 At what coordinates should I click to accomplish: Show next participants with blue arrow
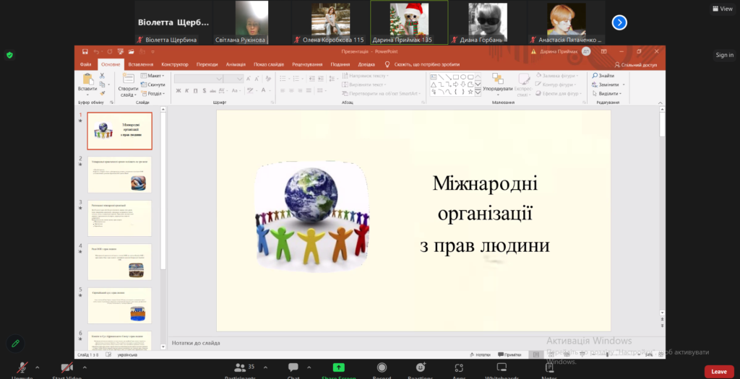[x=619, y=22]
